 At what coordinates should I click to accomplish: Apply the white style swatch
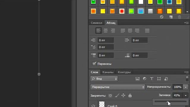(x=141, y=2)
